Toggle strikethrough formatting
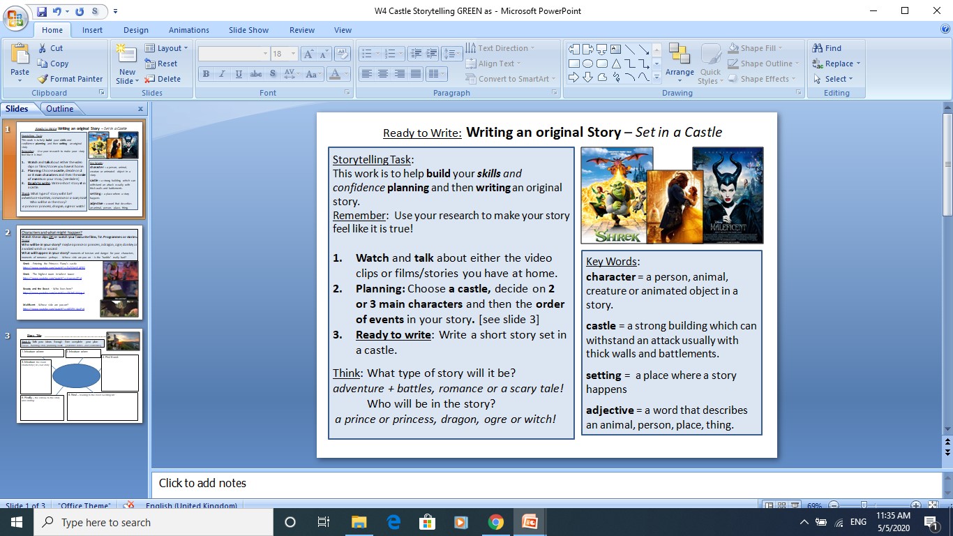Viewport: 953px width, 536px height. 256,74
